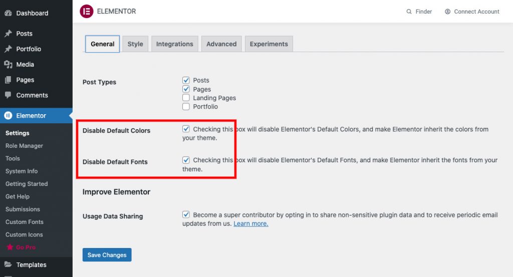513x277 pixels.
Task: Click the Portfolio pin icon
Action: coord(8,49)
